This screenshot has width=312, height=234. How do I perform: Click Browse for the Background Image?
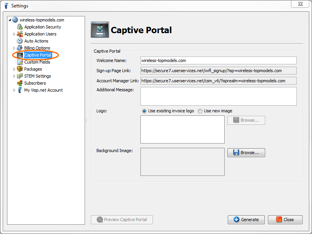[246, 152]
